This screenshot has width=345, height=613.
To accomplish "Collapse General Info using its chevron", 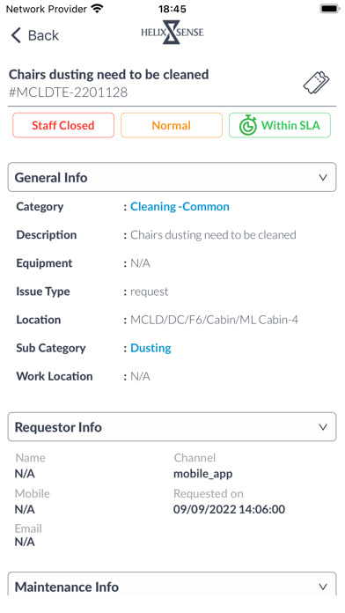I will pos(323,178).
